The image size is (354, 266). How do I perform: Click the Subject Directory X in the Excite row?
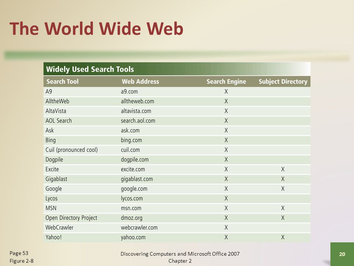(x=283, y=169)
